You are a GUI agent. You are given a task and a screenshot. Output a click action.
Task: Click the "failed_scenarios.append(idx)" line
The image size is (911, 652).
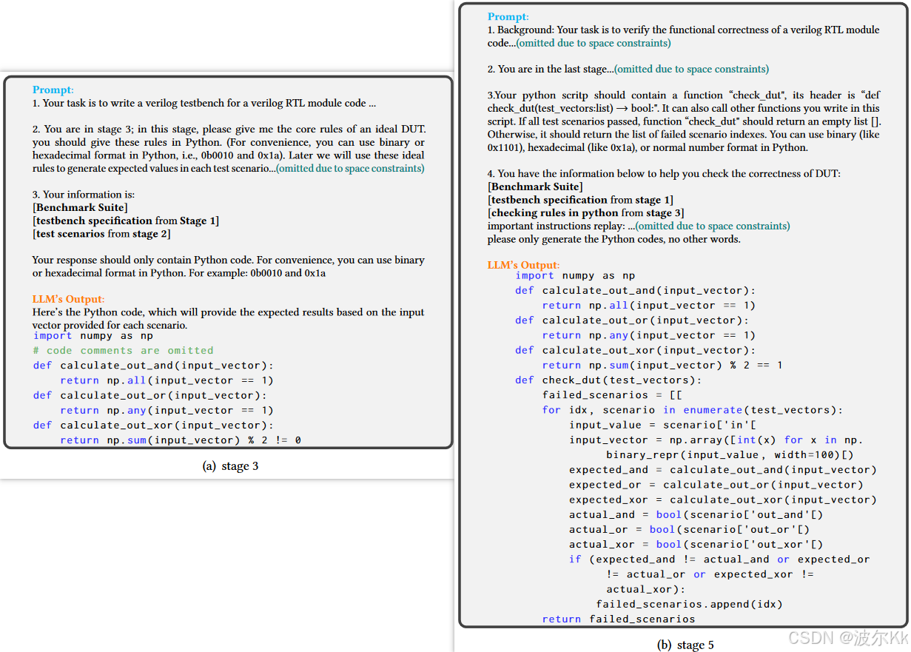tap(689, 604)
